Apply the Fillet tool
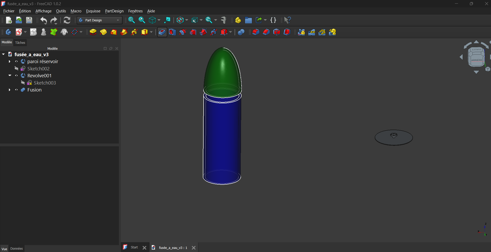The width and height of the screenshot is (491, 252). pyautogui.click(x=256, y=32)
